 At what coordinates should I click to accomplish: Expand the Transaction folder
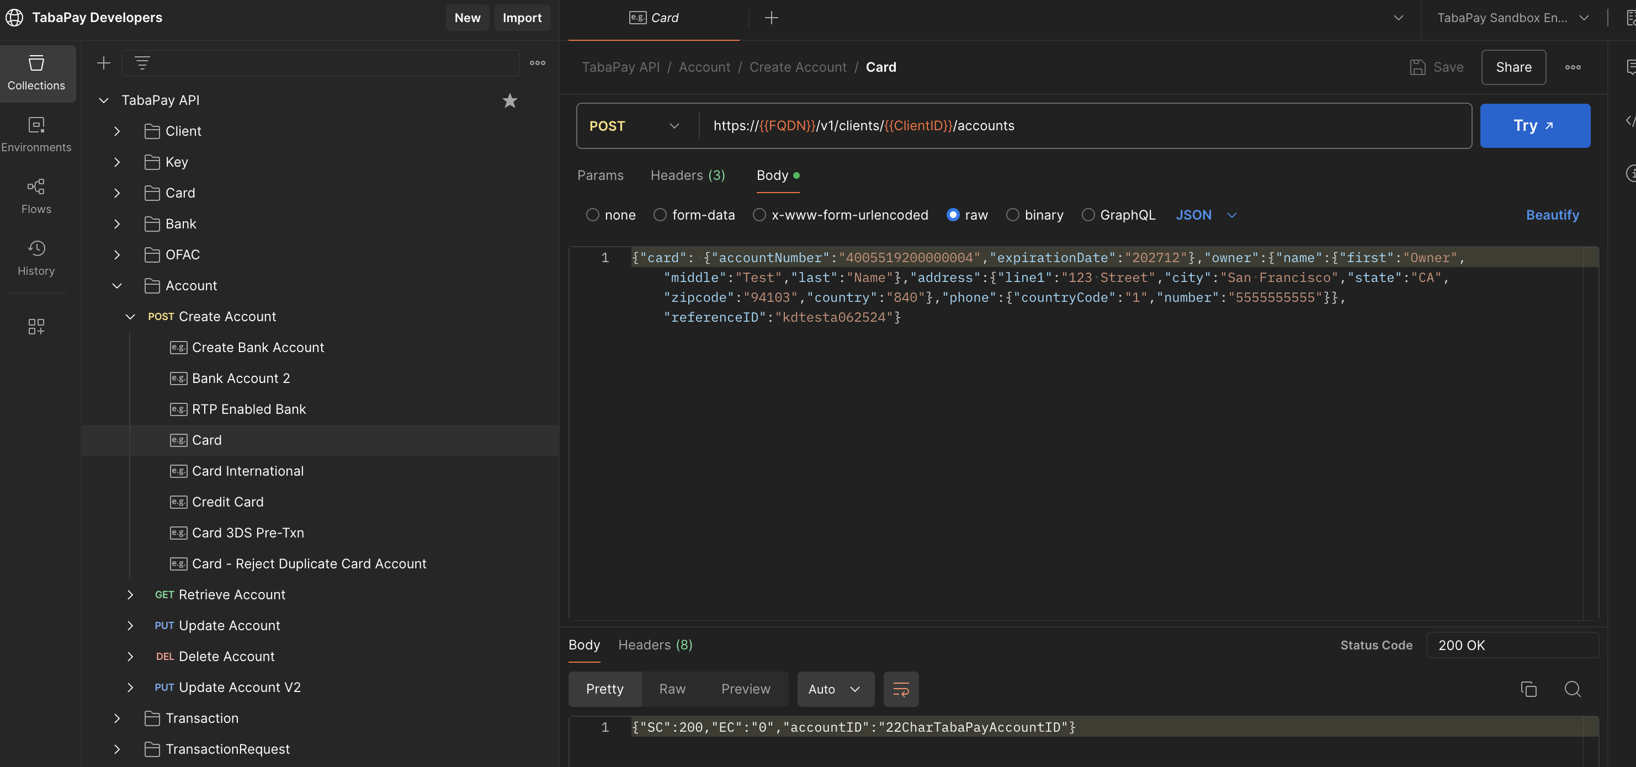pos(117,718)
